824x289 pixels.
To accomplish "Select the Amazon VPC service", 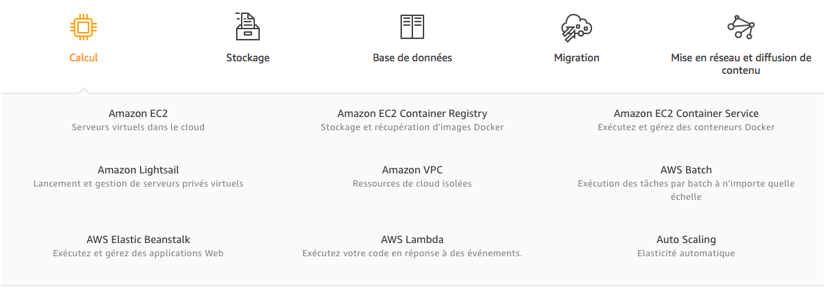I will 412,170.
